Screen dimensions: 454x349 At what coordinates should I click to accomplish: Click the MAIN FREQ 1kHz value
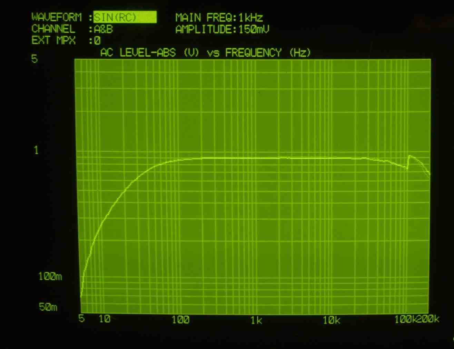click(x=250, y=18)
